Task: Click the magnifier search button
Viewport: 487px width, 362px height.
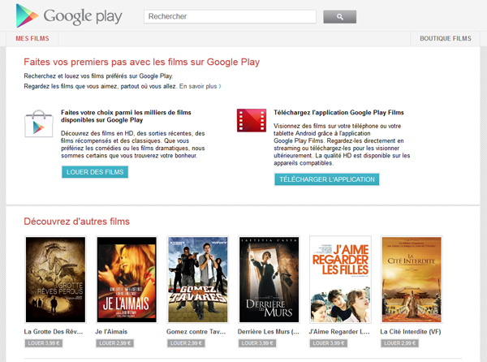Action: point(340,17)
